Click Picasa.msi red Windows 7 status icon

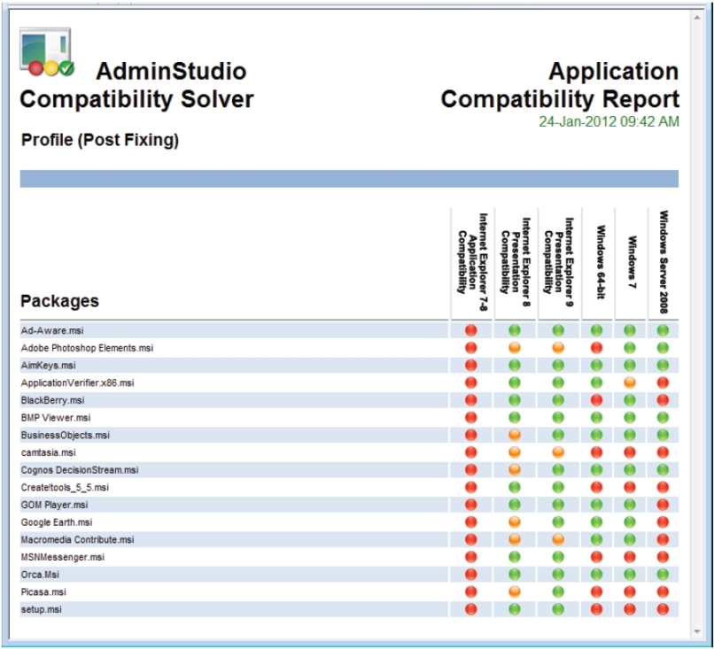(x=630, y=591)
